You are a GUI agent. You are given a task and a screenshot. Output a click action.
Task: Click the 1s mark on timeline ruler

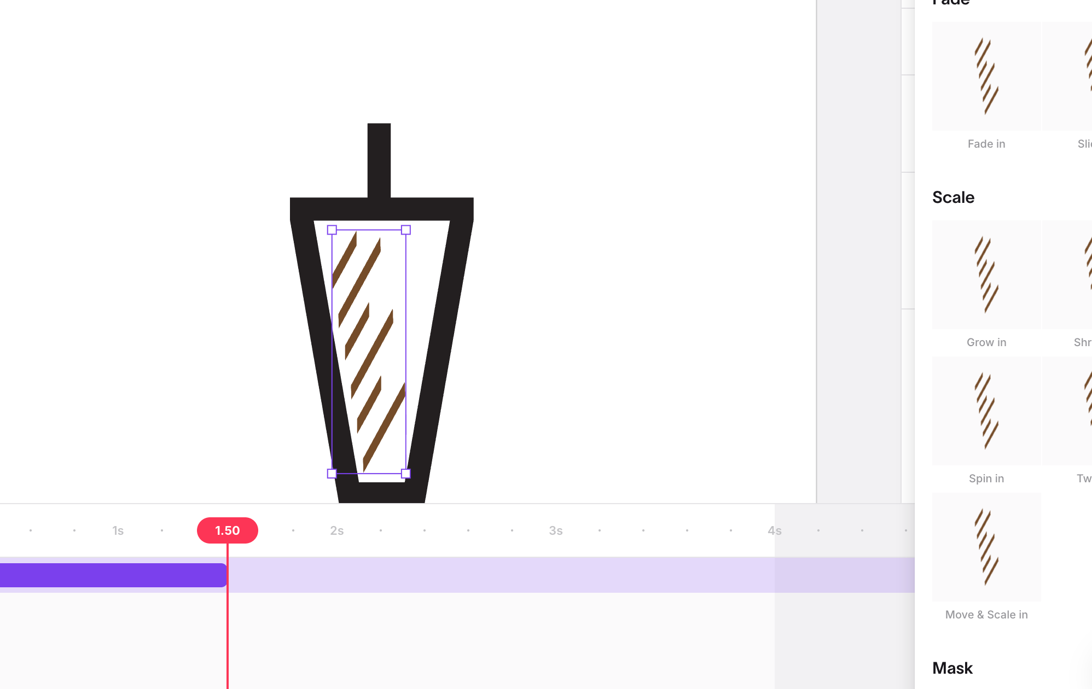tap(118, 530)
